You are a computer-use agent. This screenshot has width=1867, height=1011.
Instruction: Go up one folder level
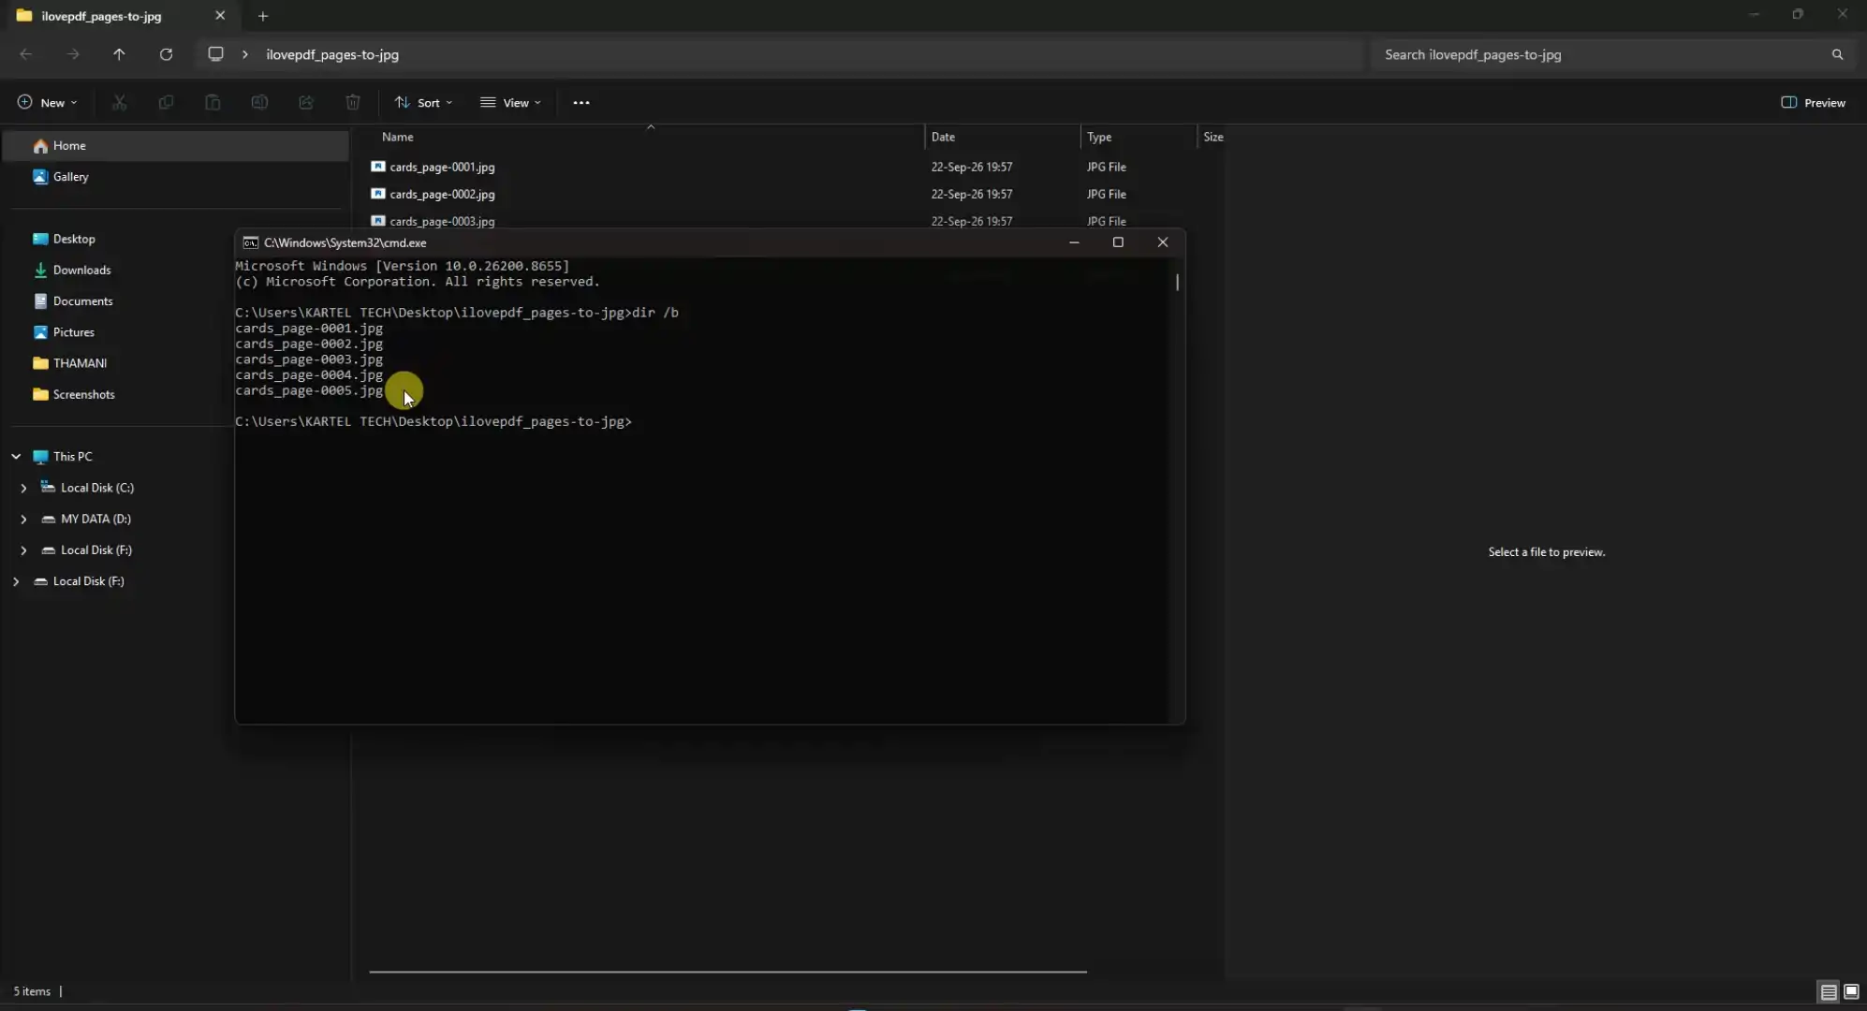pyautogui.click(x=119, y=54)
